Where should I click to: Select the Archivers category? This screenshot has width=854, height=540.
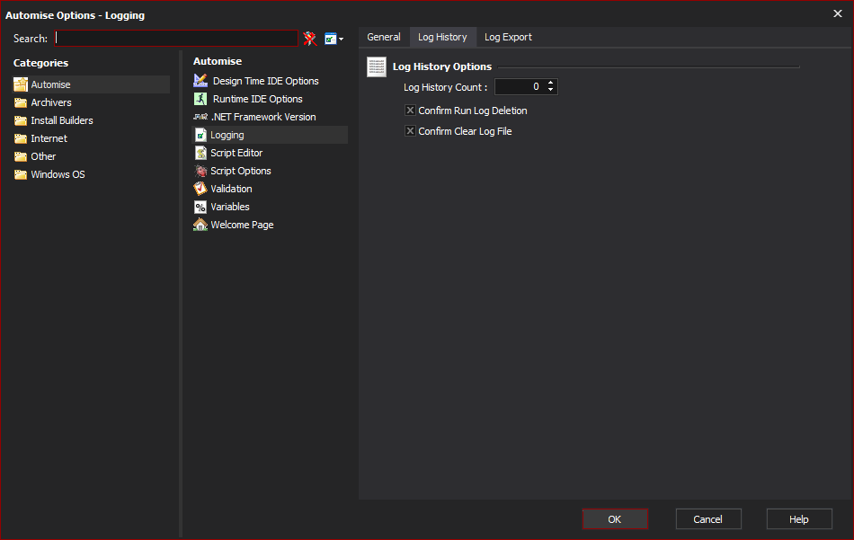51,102
